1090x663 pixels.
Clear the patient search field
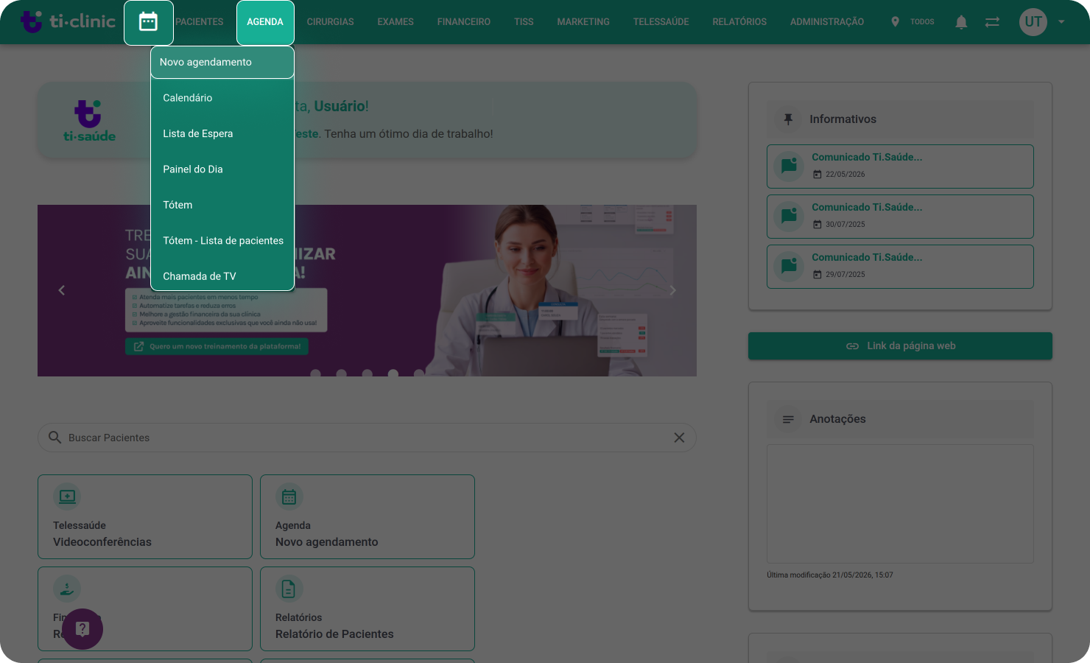pyautogui.click(x=679, y=438)
